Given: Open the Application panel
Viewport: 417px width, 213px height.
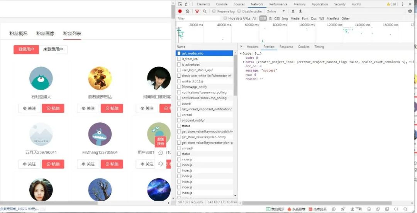Looking at the screenshot, I should 320,4.
